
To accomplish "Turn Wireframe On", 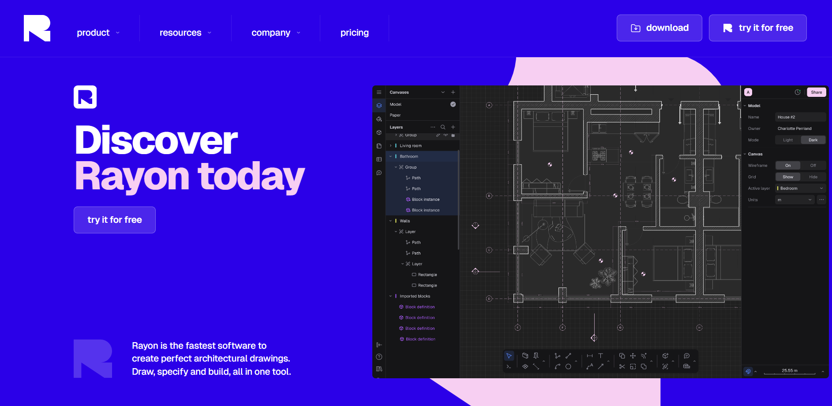I will pyautogui.click(x=788, y=166).
